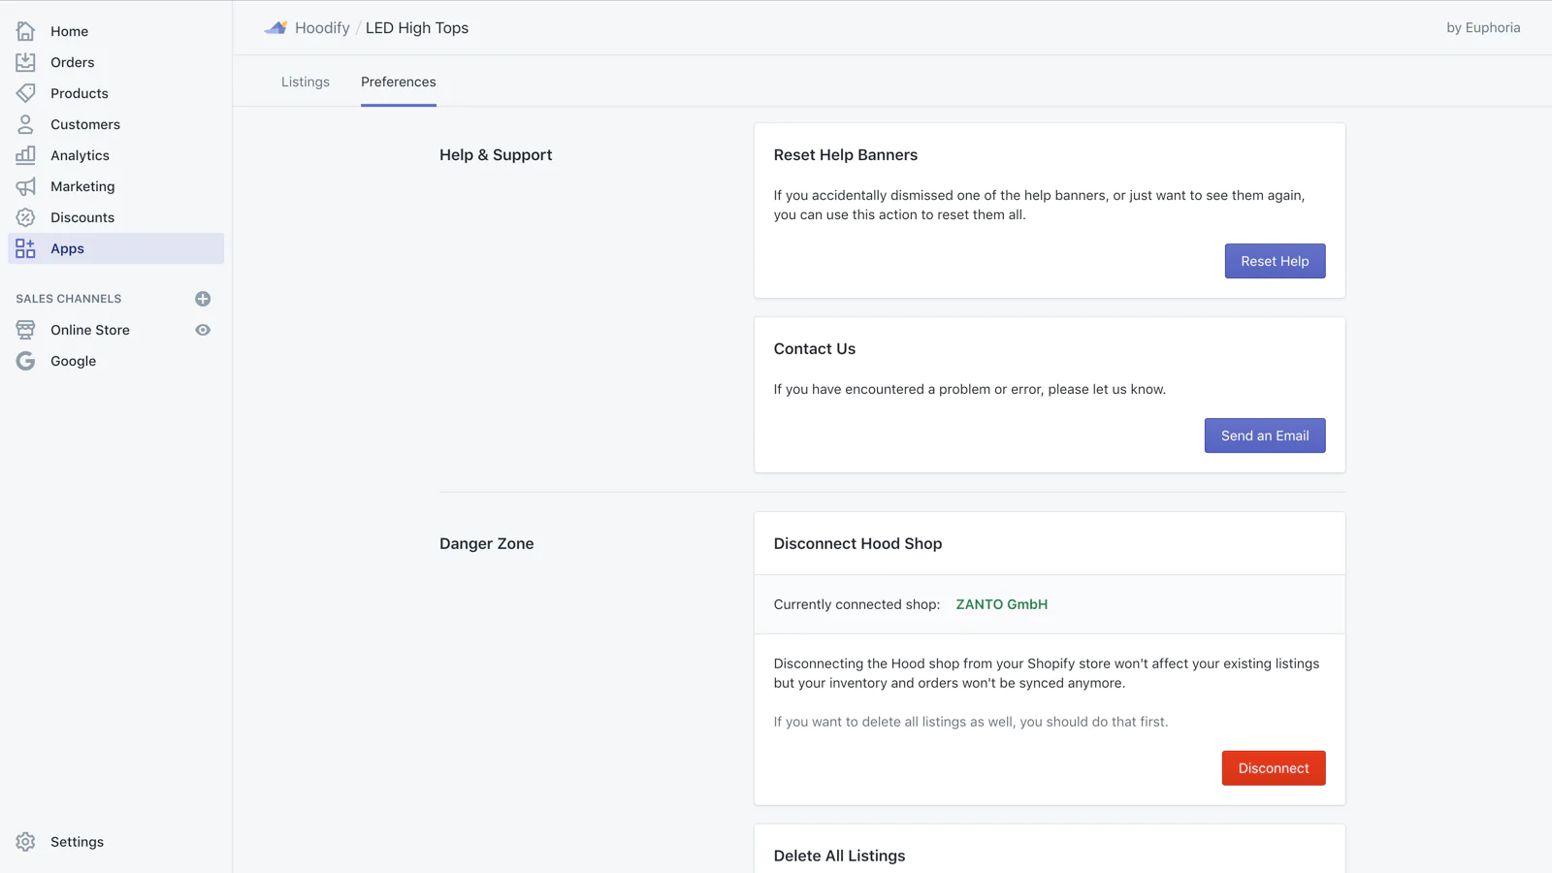This screenshot has width=1552, height=873.
Task: Click the Google sales channel icon
Action: [x=25, y=361]
